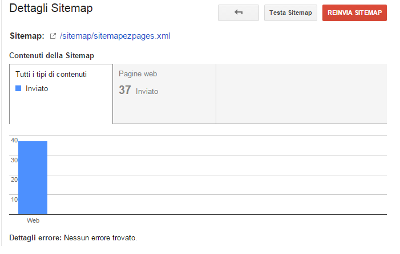Click the 10 value on chart axis
Viewport: 400px width, 254px height.
tap(14, 199)
